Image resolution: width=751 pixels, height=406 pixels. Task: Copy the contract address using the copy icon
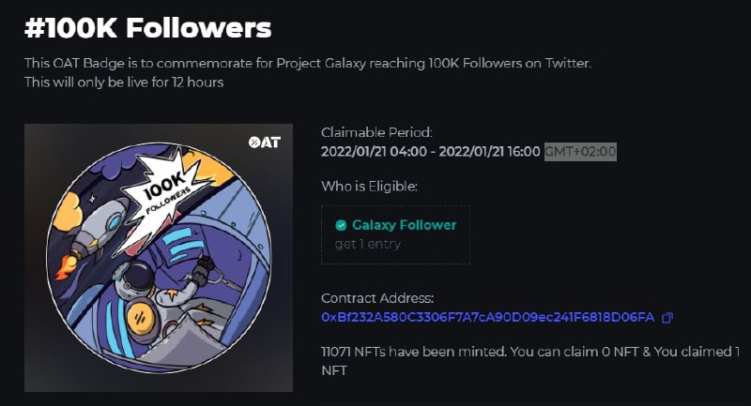[667, 318]
